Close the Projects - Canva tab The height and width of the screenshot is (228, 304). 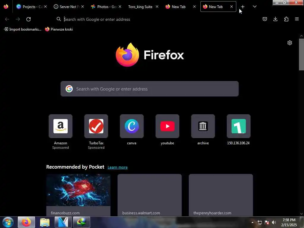tap(45, 7)
